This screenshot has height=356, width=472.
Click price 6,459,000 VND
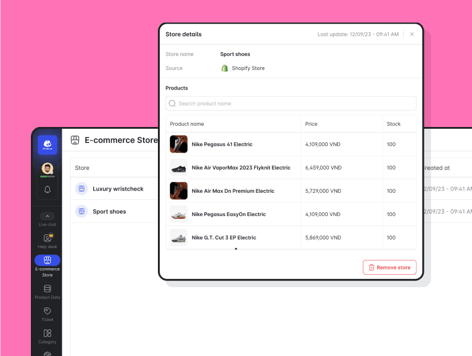(324, 168)
